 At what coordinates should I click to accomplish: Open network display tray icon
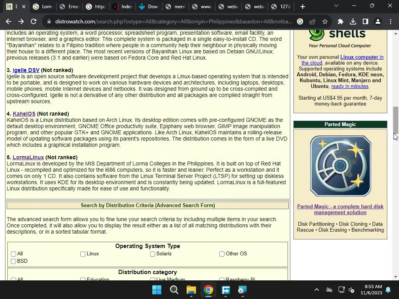point(341,290)
